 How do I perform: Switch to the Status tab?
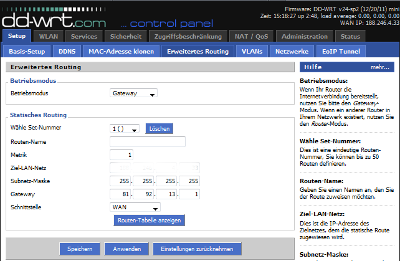point(350,36)
